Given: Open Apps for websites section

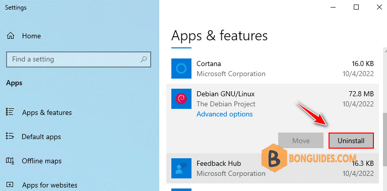Looking at the screenshot, I should click(x=49, y=185).
